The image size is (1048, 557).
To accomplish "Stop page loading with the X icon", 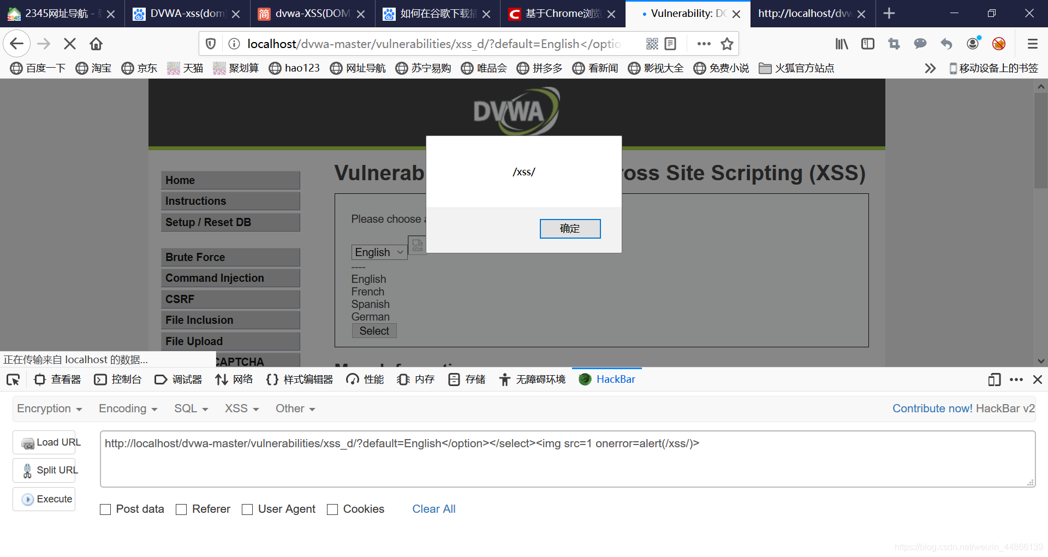I will pyautogui.click(x=70, y=44).
